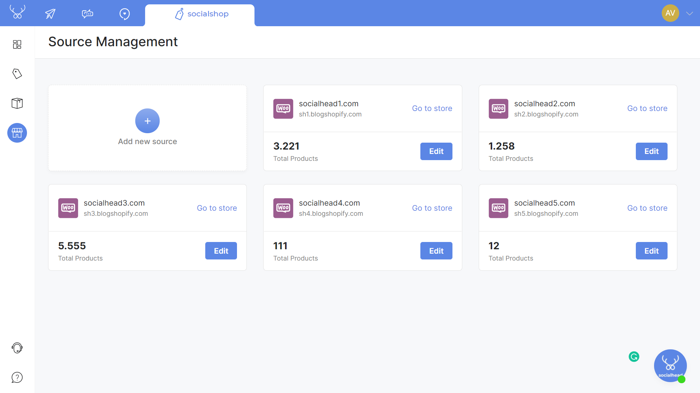Expand the account dropdown chevron
Image resolution: width=700 pixels, height=393 pixels.
click(689, 13)
